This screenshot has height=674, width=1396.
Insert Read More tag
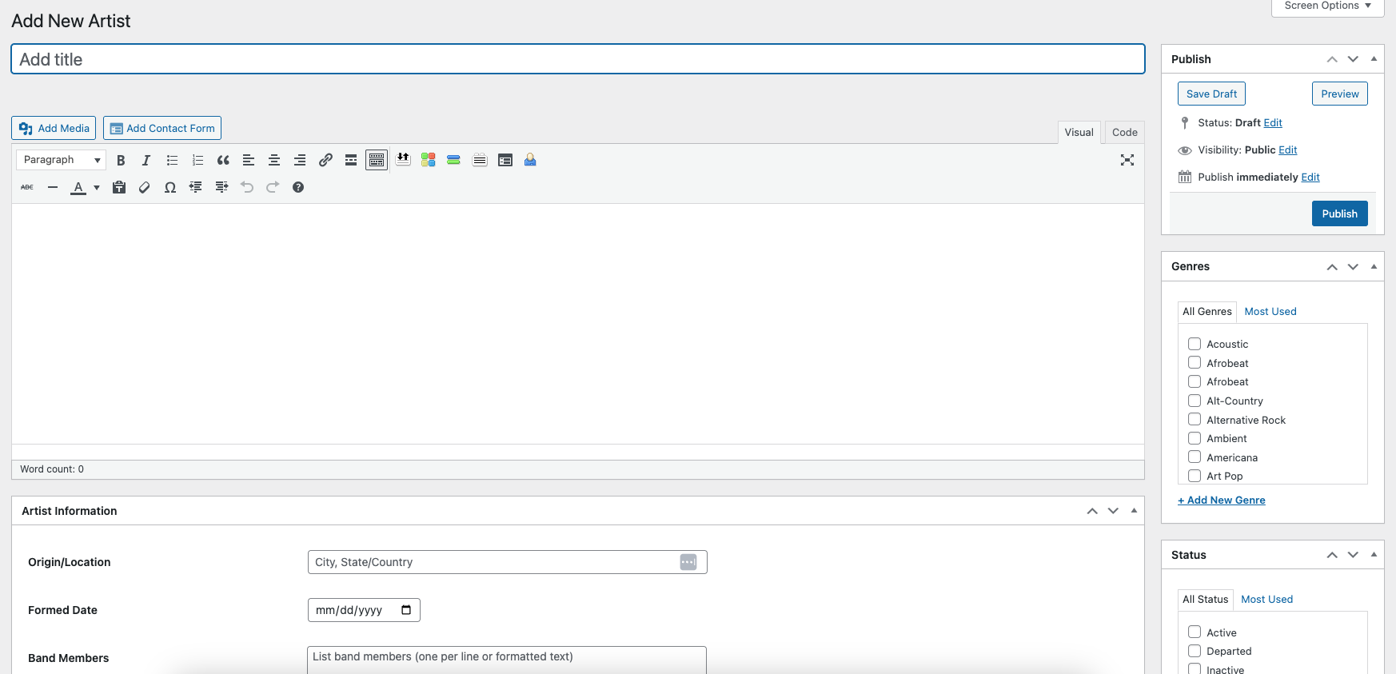351,160
